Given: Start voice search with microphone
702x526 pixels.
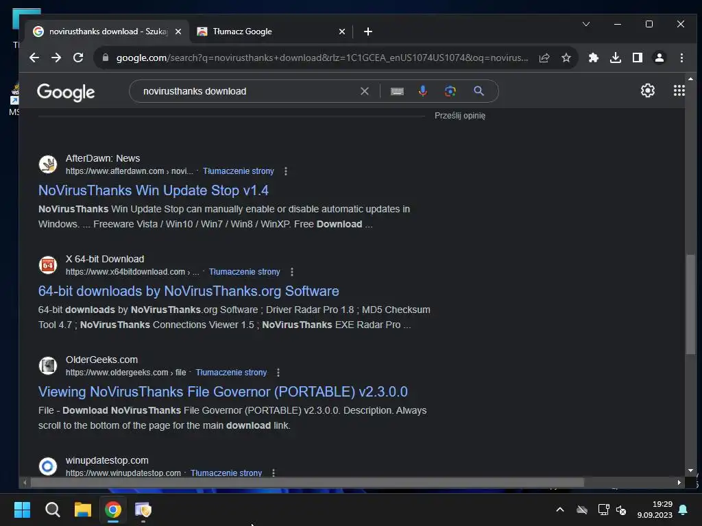Looking at the screenshot, I should 422,91.
